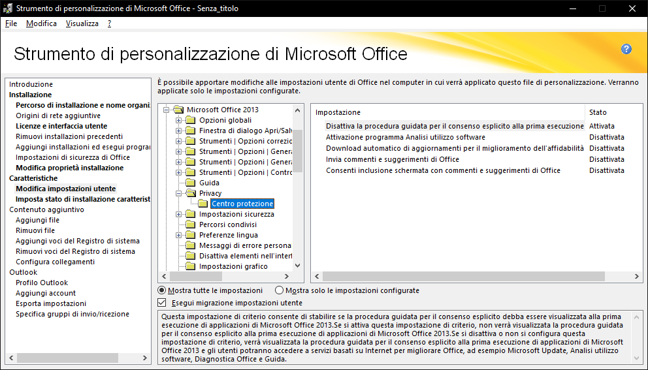Open Origini di rete aggiuntive page
This screenshot has width=648, height=370.
click(x=58, y=116)
